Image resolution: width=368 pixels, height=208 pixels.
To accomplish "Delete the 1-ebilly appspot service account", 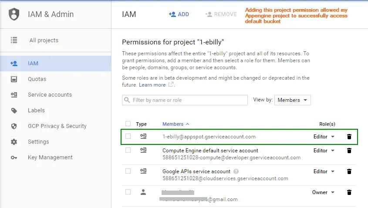I will point(349,137).
